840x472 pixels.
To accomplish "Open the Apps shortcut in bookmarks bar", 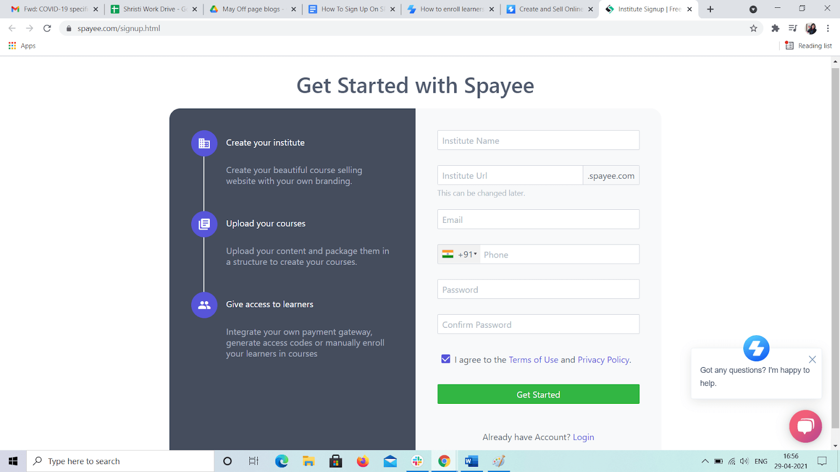I will point(22,46).
